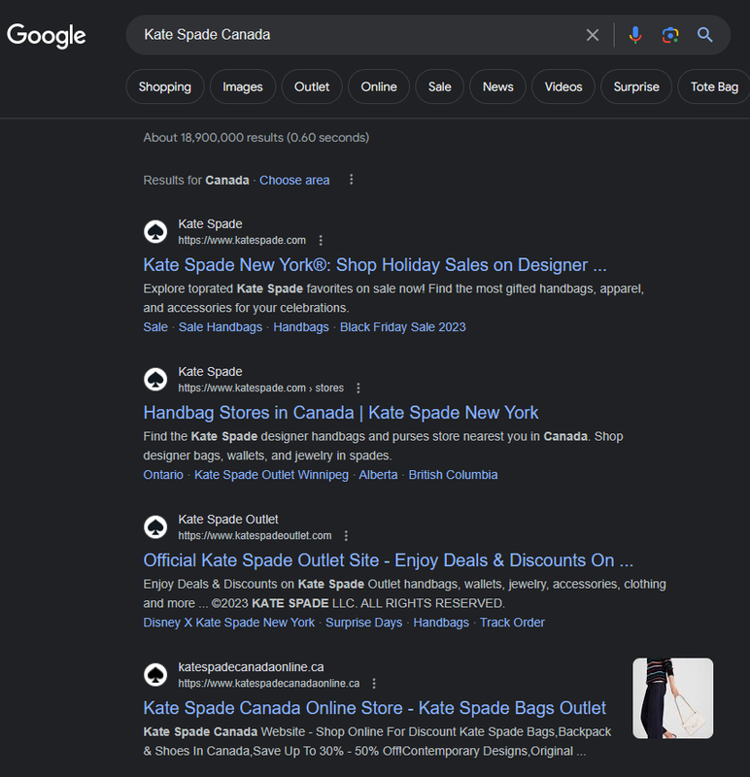Viewport: 750px width, 777px height.
Task: Open the Sale Handbags sitelink
Action: pyautogui.click(x=221, y=327)
